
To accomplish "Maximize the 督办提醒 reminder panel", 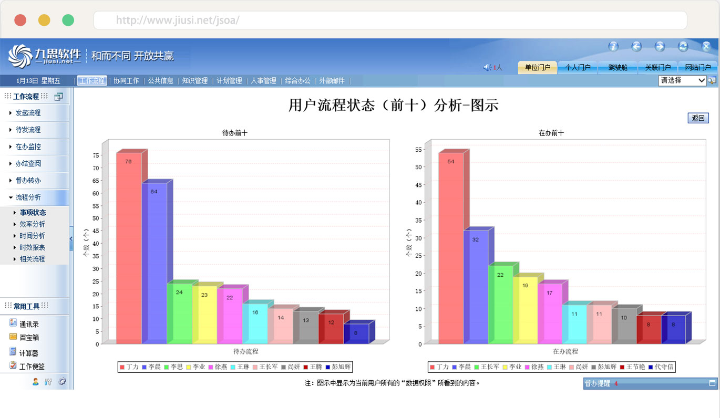I will (x=712, y=383).
